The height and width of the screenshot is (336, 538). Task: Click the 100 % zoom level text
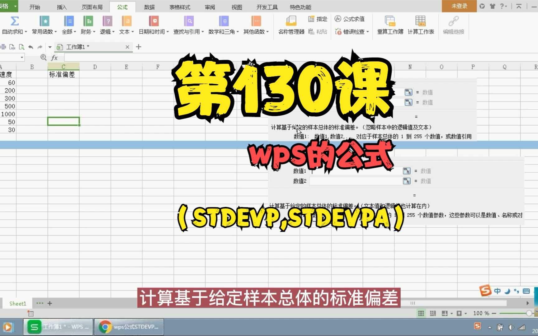pos(481,313)
